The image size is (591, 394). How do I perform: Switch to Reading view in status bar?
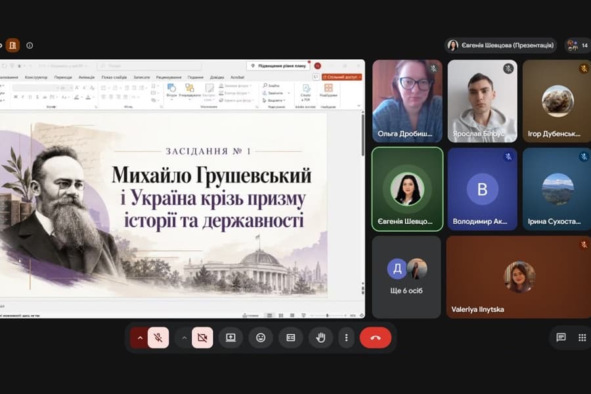(292, 315)
